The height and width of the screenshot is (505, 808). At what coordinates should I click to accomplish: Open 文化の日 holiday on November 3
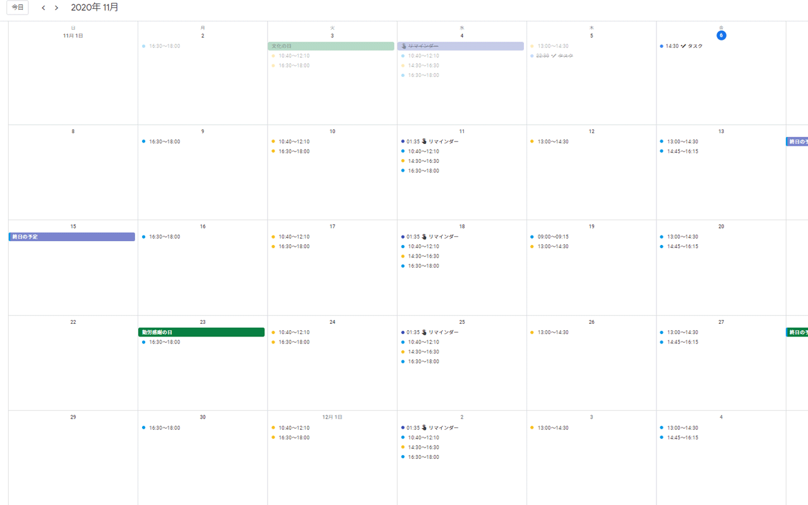(331, 46)
